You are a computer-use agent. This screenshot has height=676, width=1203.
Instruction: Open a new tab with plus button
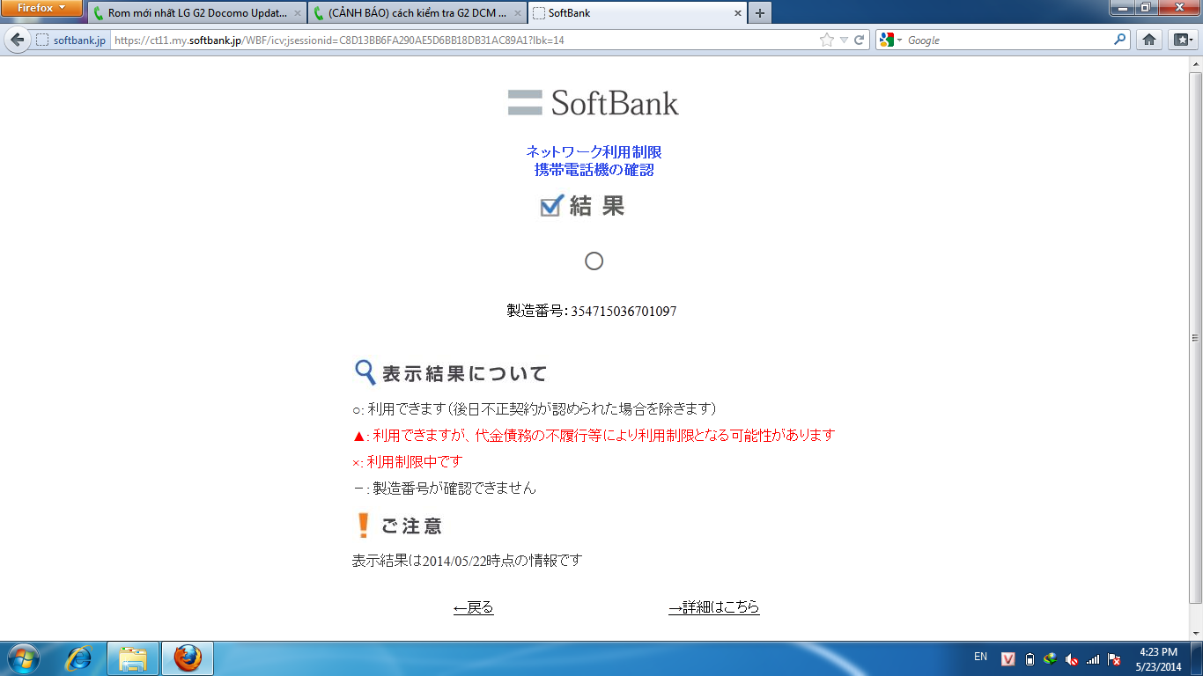tap(759, 13)
